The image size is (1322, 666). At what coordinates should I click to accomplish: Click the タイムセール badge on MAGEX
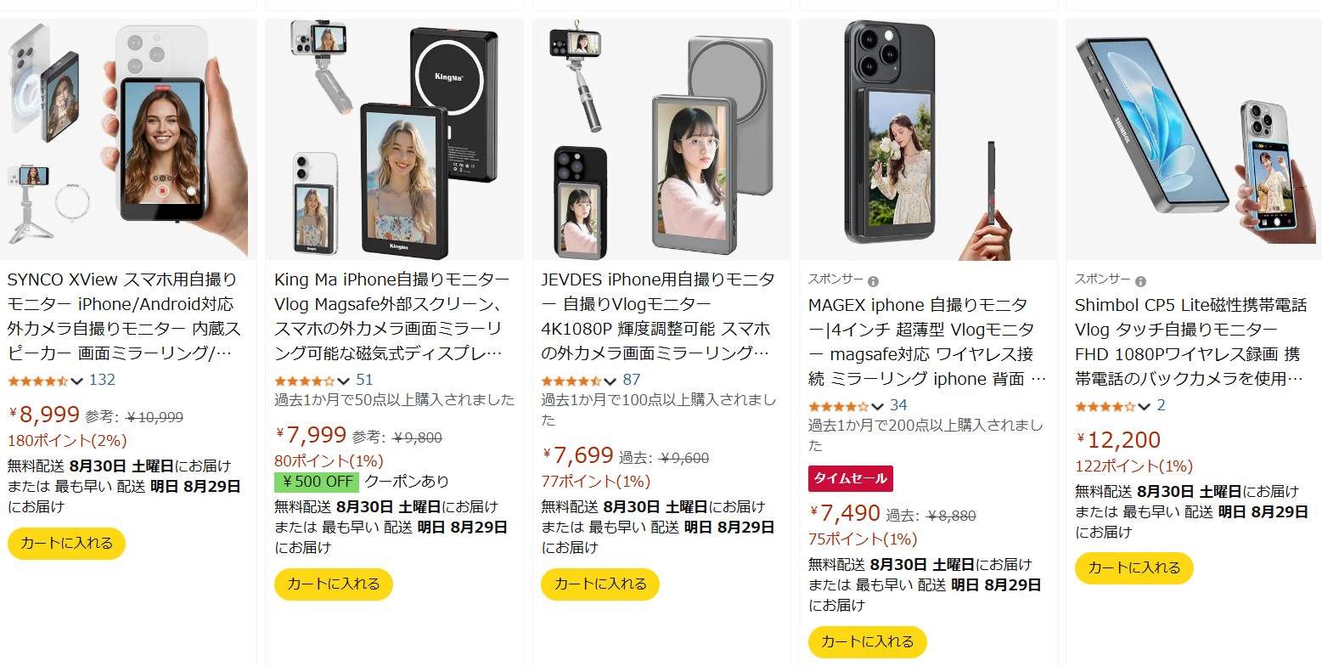coord(851,479)
